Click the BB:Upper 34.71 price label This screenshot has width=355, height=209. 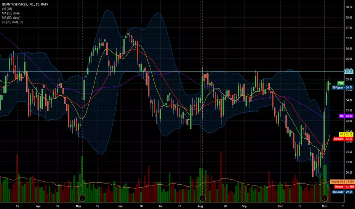(342, 87)
